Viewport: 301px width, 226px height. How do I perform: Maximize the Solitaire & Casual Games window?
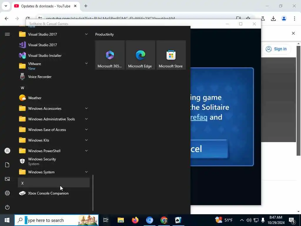tap(241, 24)
